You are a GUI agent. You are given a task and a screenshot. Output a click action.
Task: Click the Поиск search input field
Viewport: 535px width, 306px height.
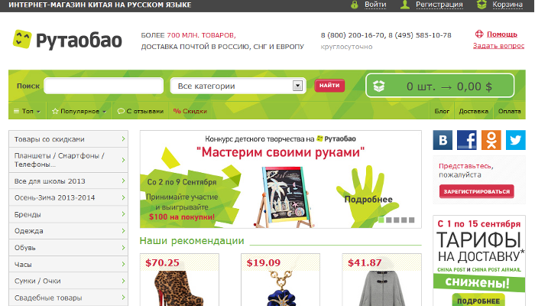(x=104, y=86)
